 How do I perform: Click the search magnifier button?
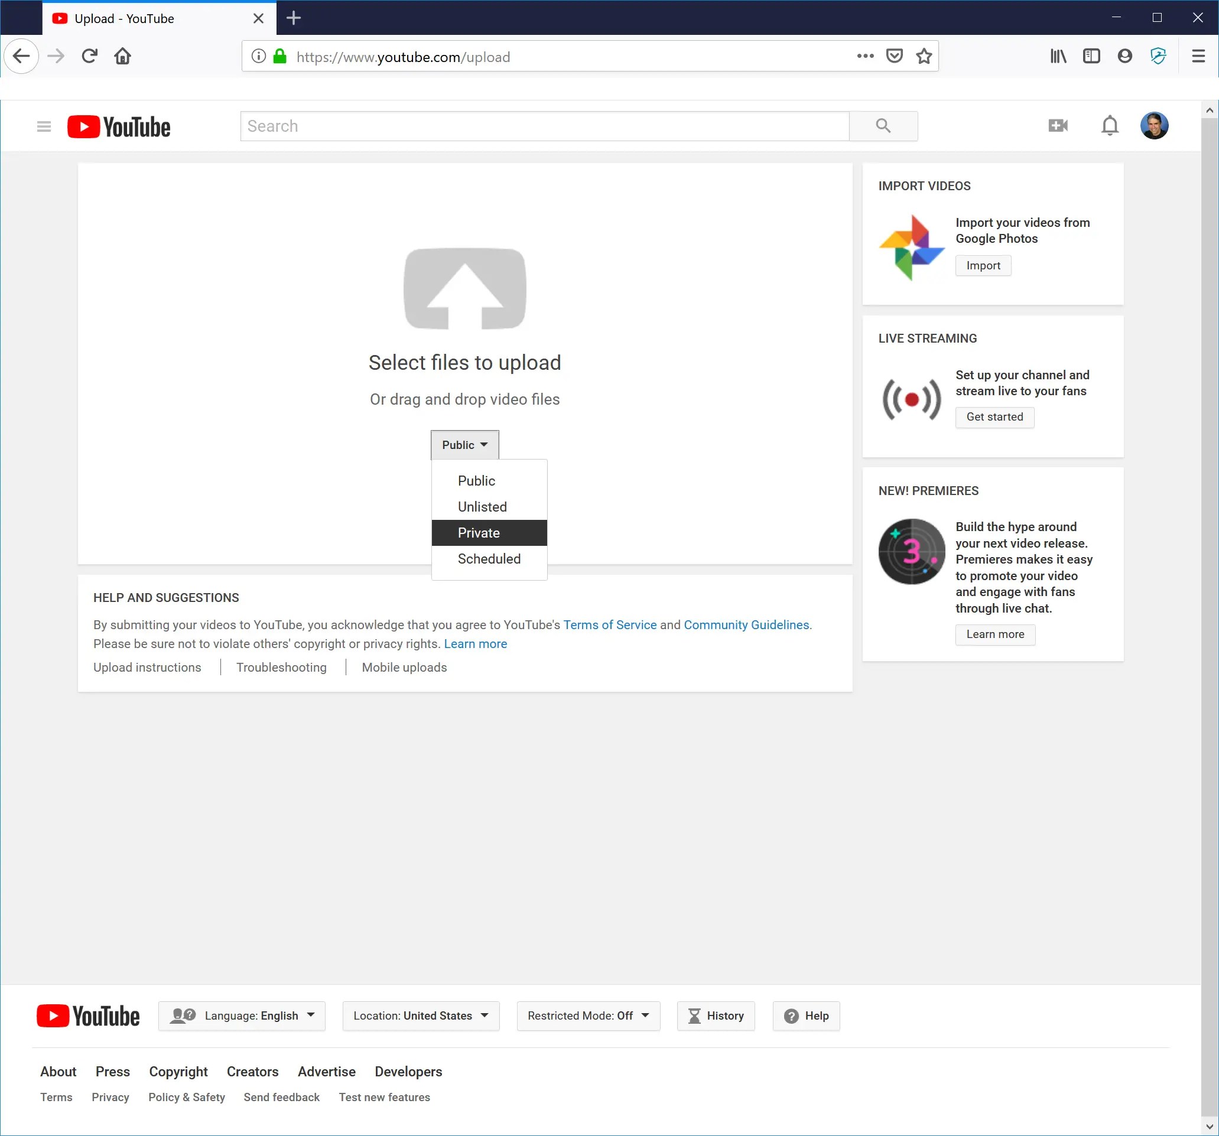coord(883,126)
